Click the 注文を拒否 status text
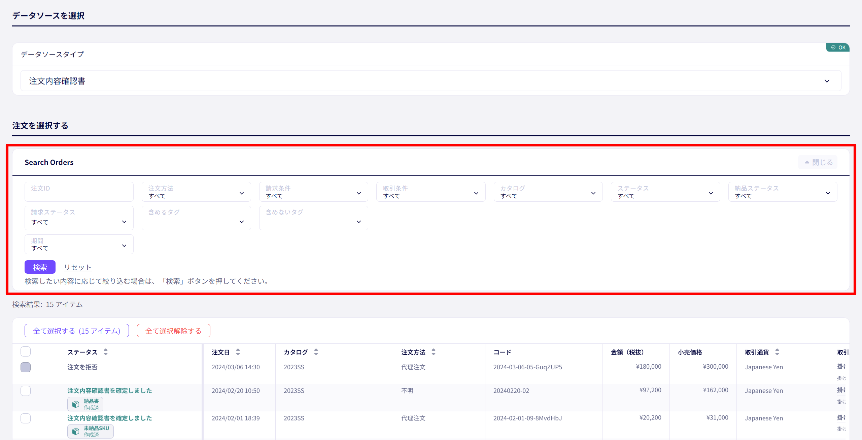862x440 pixels. tap(82, 367)
